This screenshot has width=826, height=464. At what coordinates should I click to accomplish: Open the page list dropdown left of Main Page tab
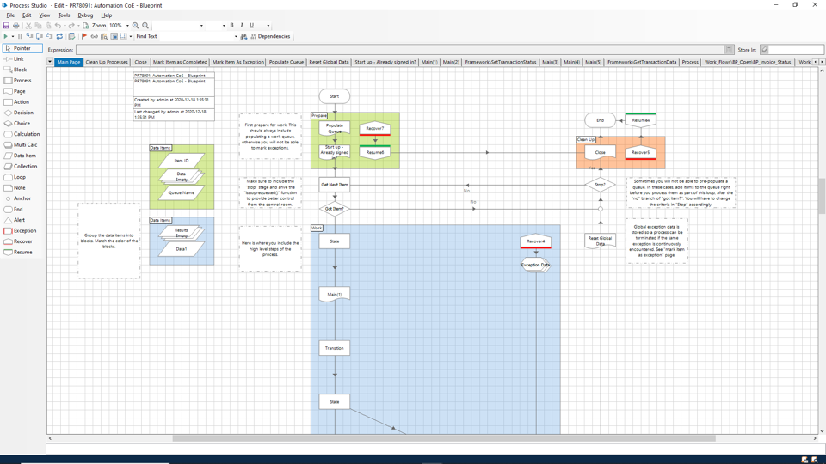click(50, 63)
